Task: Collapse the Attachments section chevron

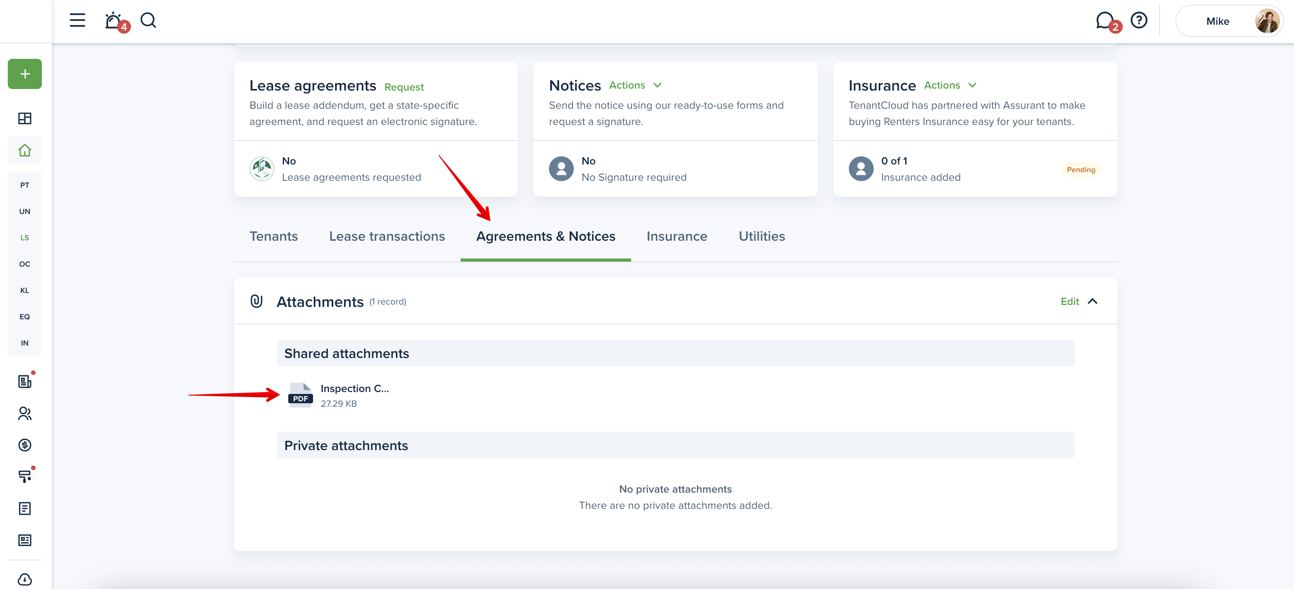Action: pyautogui.click(x=1093, y=301)
